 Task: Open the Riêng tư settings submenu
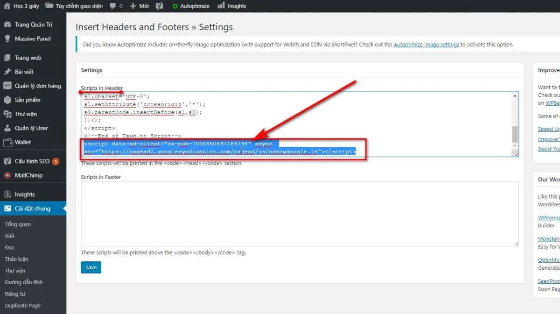(15, 294)
